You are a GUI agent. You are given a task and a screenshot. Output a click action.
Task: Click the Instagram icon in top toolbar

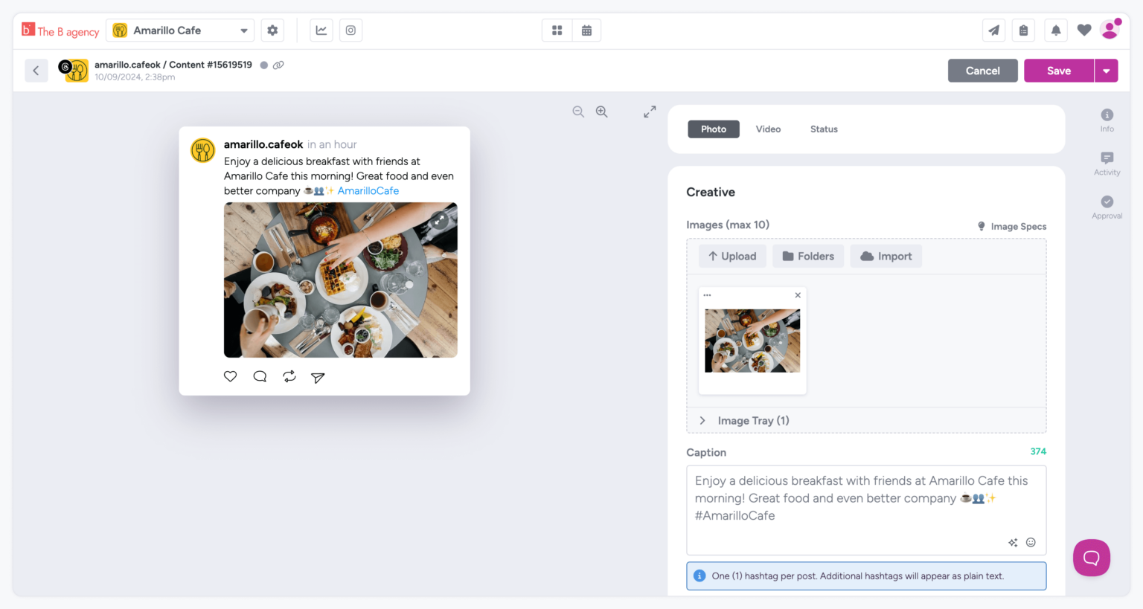pyautogui.click(x=350, y=30)
